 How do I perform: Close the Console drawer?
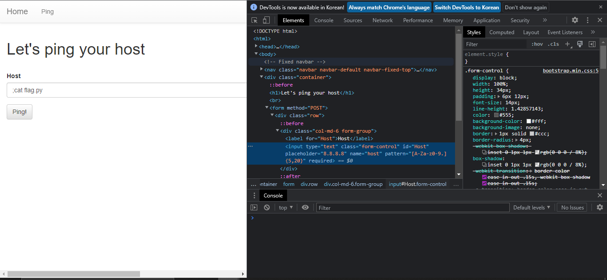point(600,195)
